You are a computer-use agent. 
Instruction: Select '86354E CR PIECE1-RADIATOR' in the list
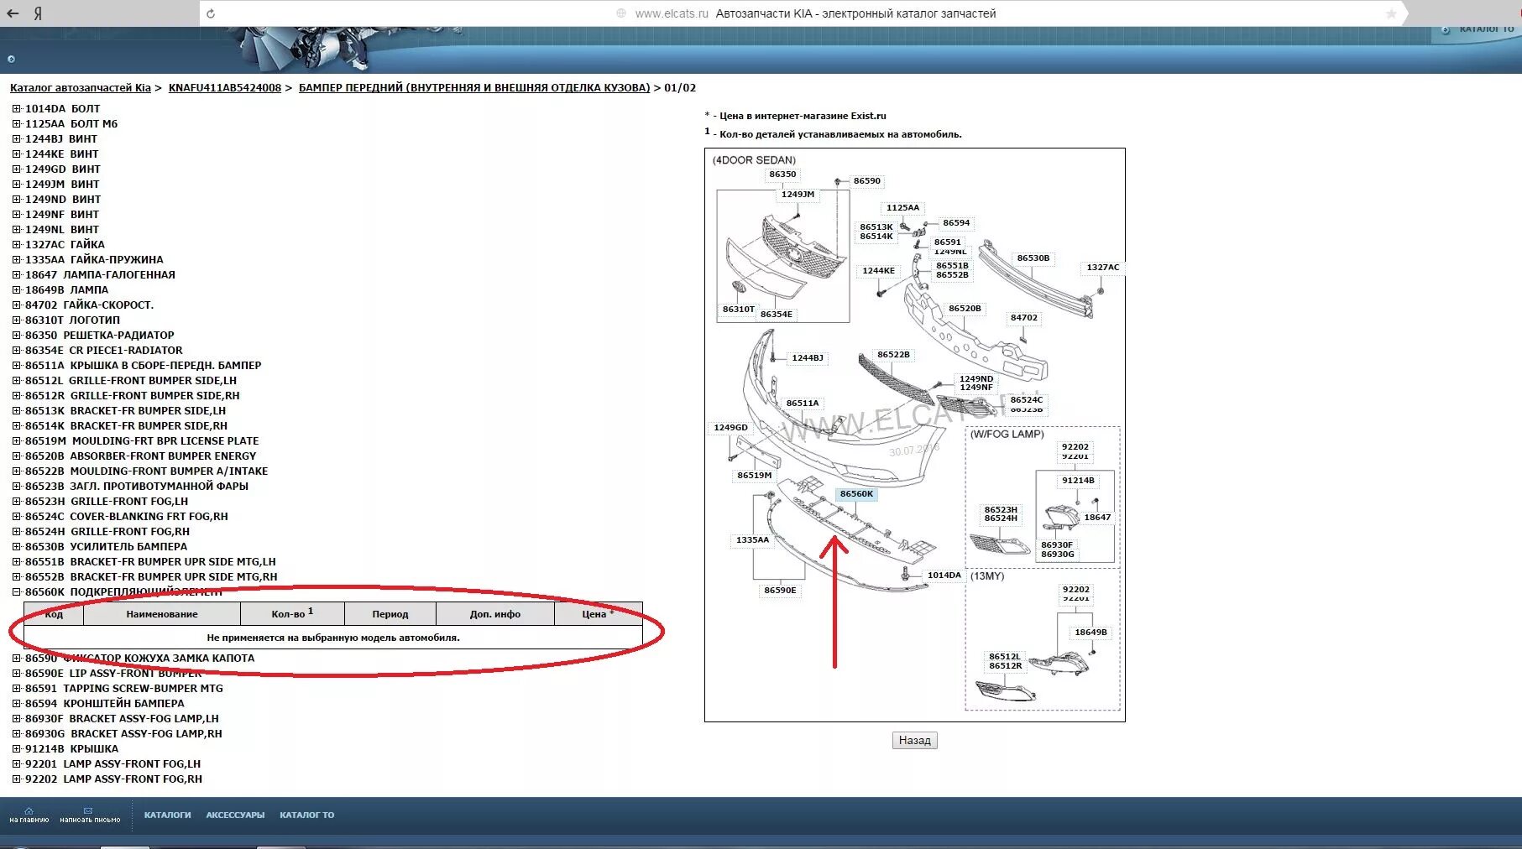[104, 351]
